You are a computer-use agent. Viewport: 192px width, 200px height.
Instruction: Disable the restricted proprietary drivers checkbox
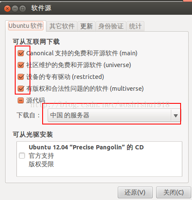coord(21,77)
